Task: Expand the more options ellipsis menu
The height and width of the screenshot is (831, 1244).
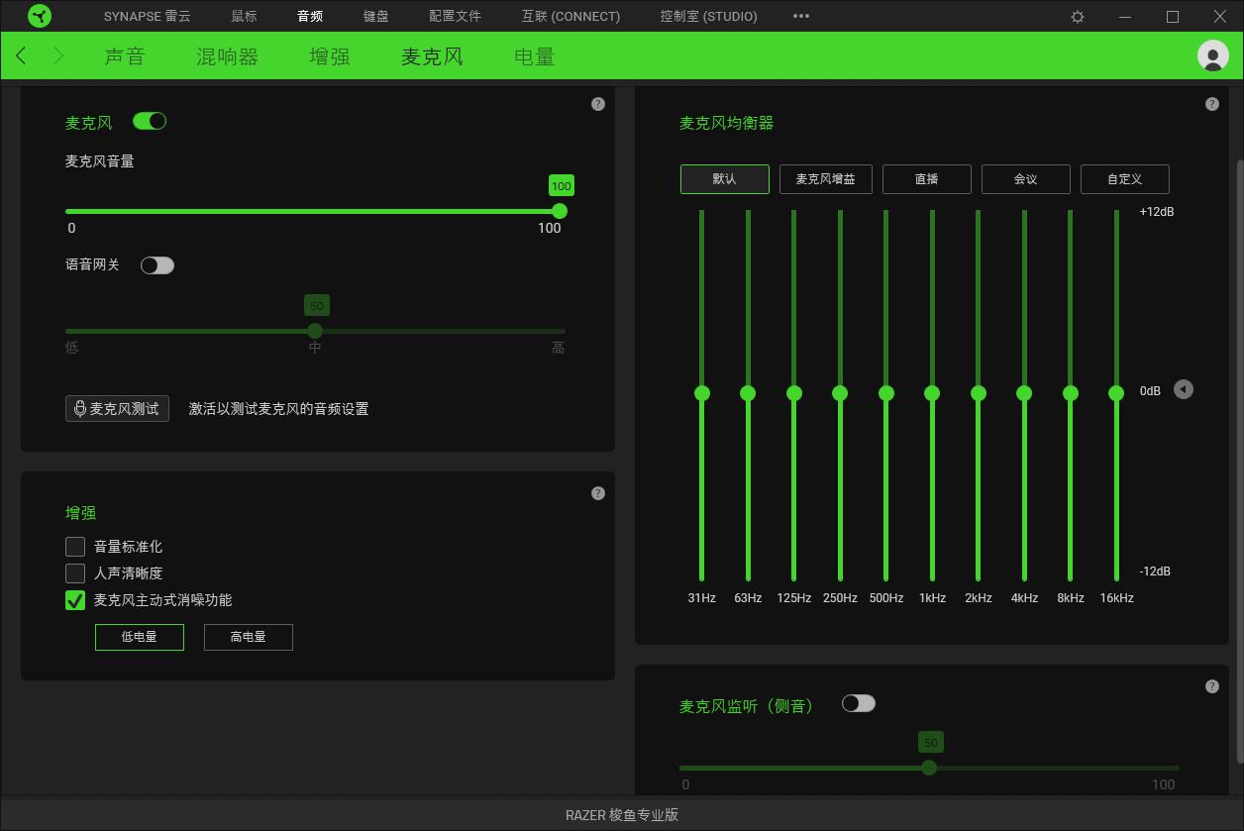Action: tap(801, 16)
